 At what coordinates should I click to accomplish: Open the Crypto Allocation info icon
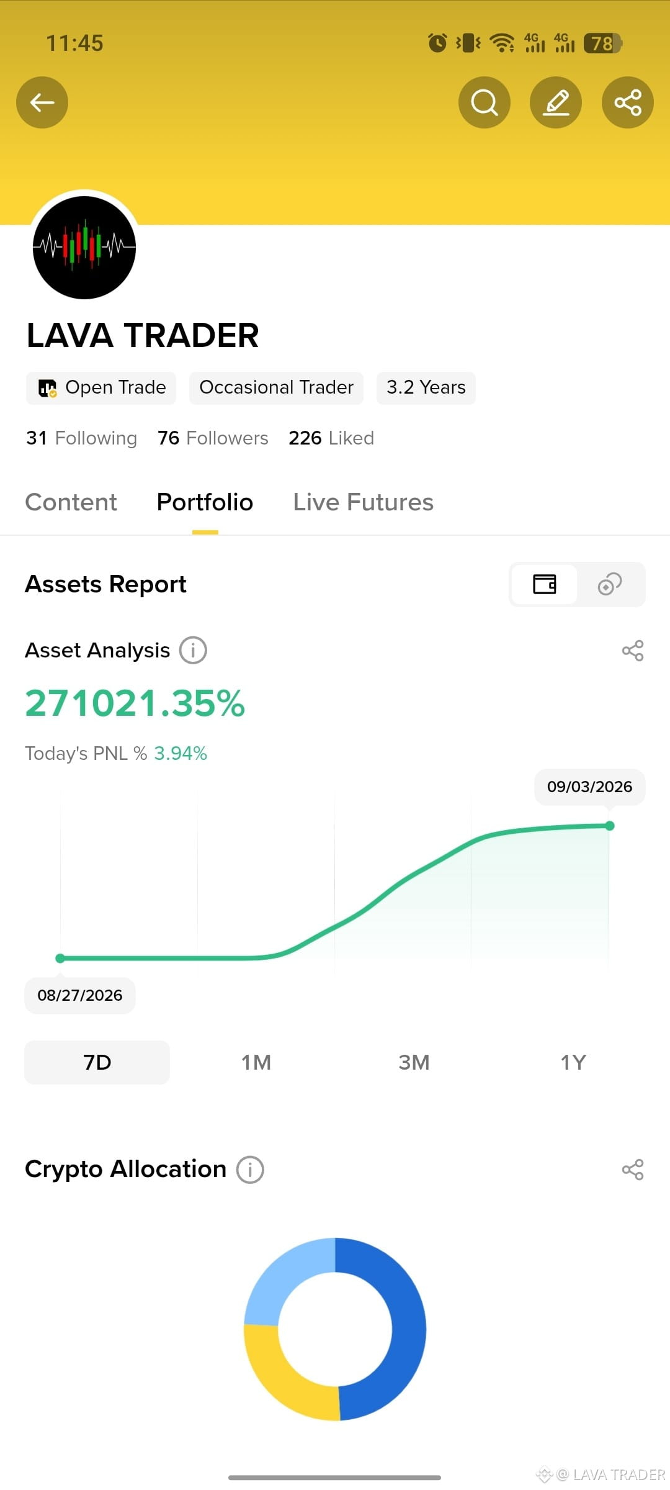coord(250,1170)
